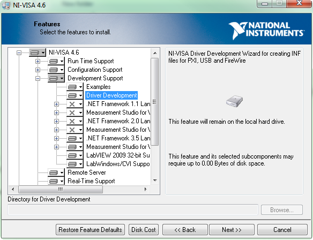The width and height of the screenshot is (313, 240).
Task: Click the Browse... button
Action: (282, 210)
